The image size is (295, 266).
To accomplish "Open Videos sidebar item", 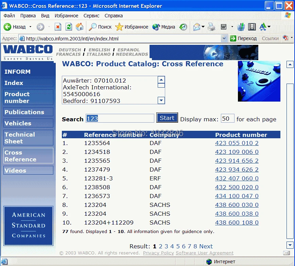I will pyautogui.click(x=28, y=170).
